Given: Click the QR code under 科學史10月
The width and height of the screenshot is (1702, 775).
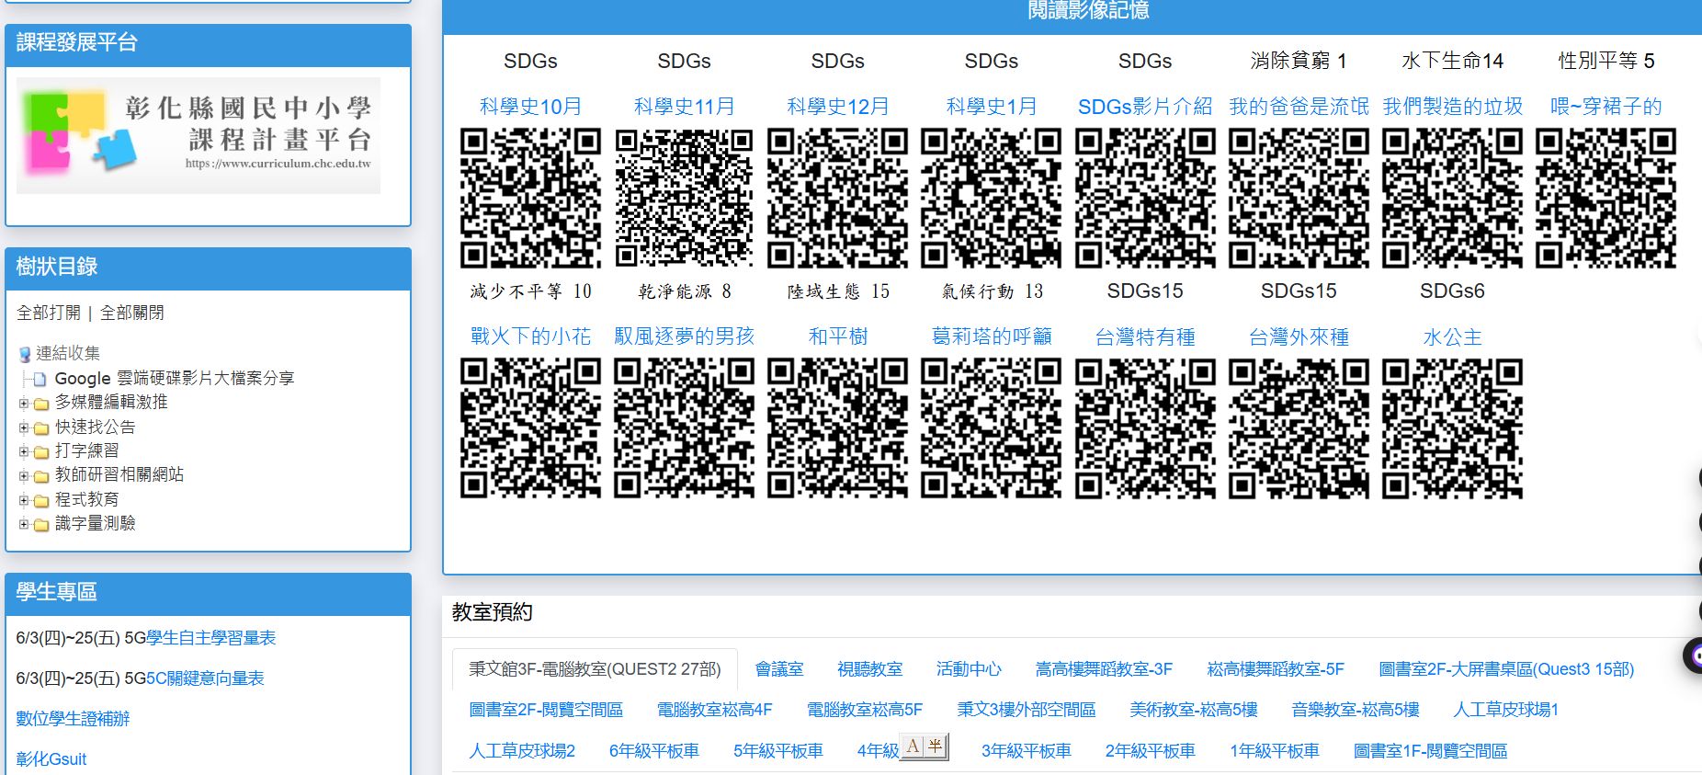Looking at the screenshot, I should point(530,198).
